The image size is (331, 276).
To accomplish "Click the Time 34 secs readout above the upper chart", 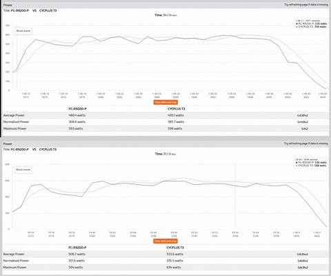I will pyautogui.click(x=165, y=15).
